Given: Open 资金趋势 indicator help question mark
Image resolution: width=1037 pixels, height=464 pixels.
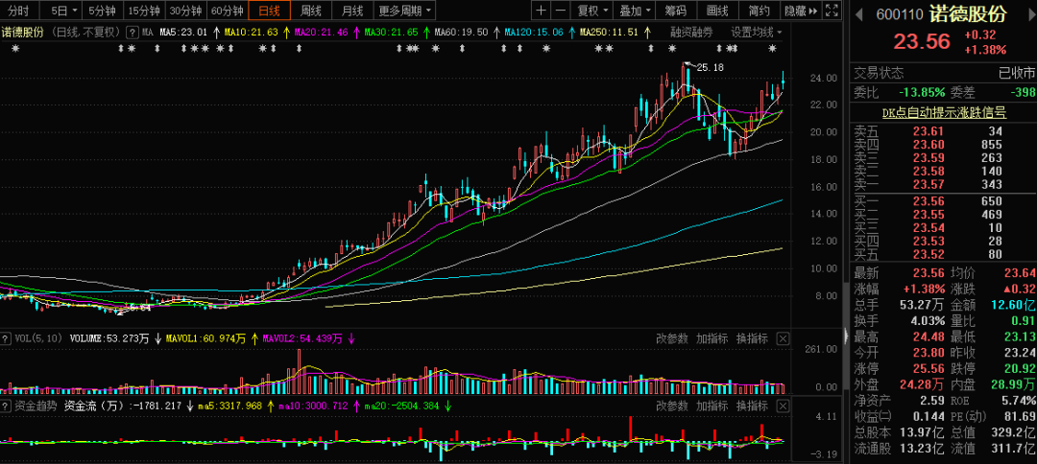Looking at the screenshot, I should [x=5, y=406].
